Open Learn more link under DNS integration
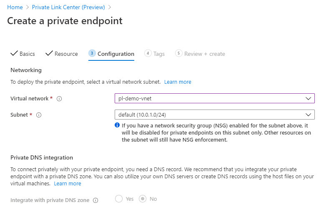The image size is (324, 207). pos(68,184)
